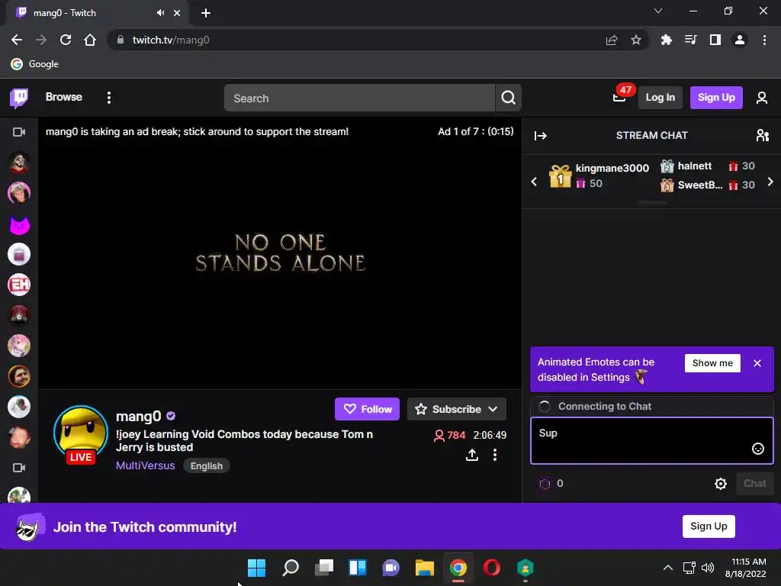
Task: Click the Chat send button
Action: coord(754,483)
